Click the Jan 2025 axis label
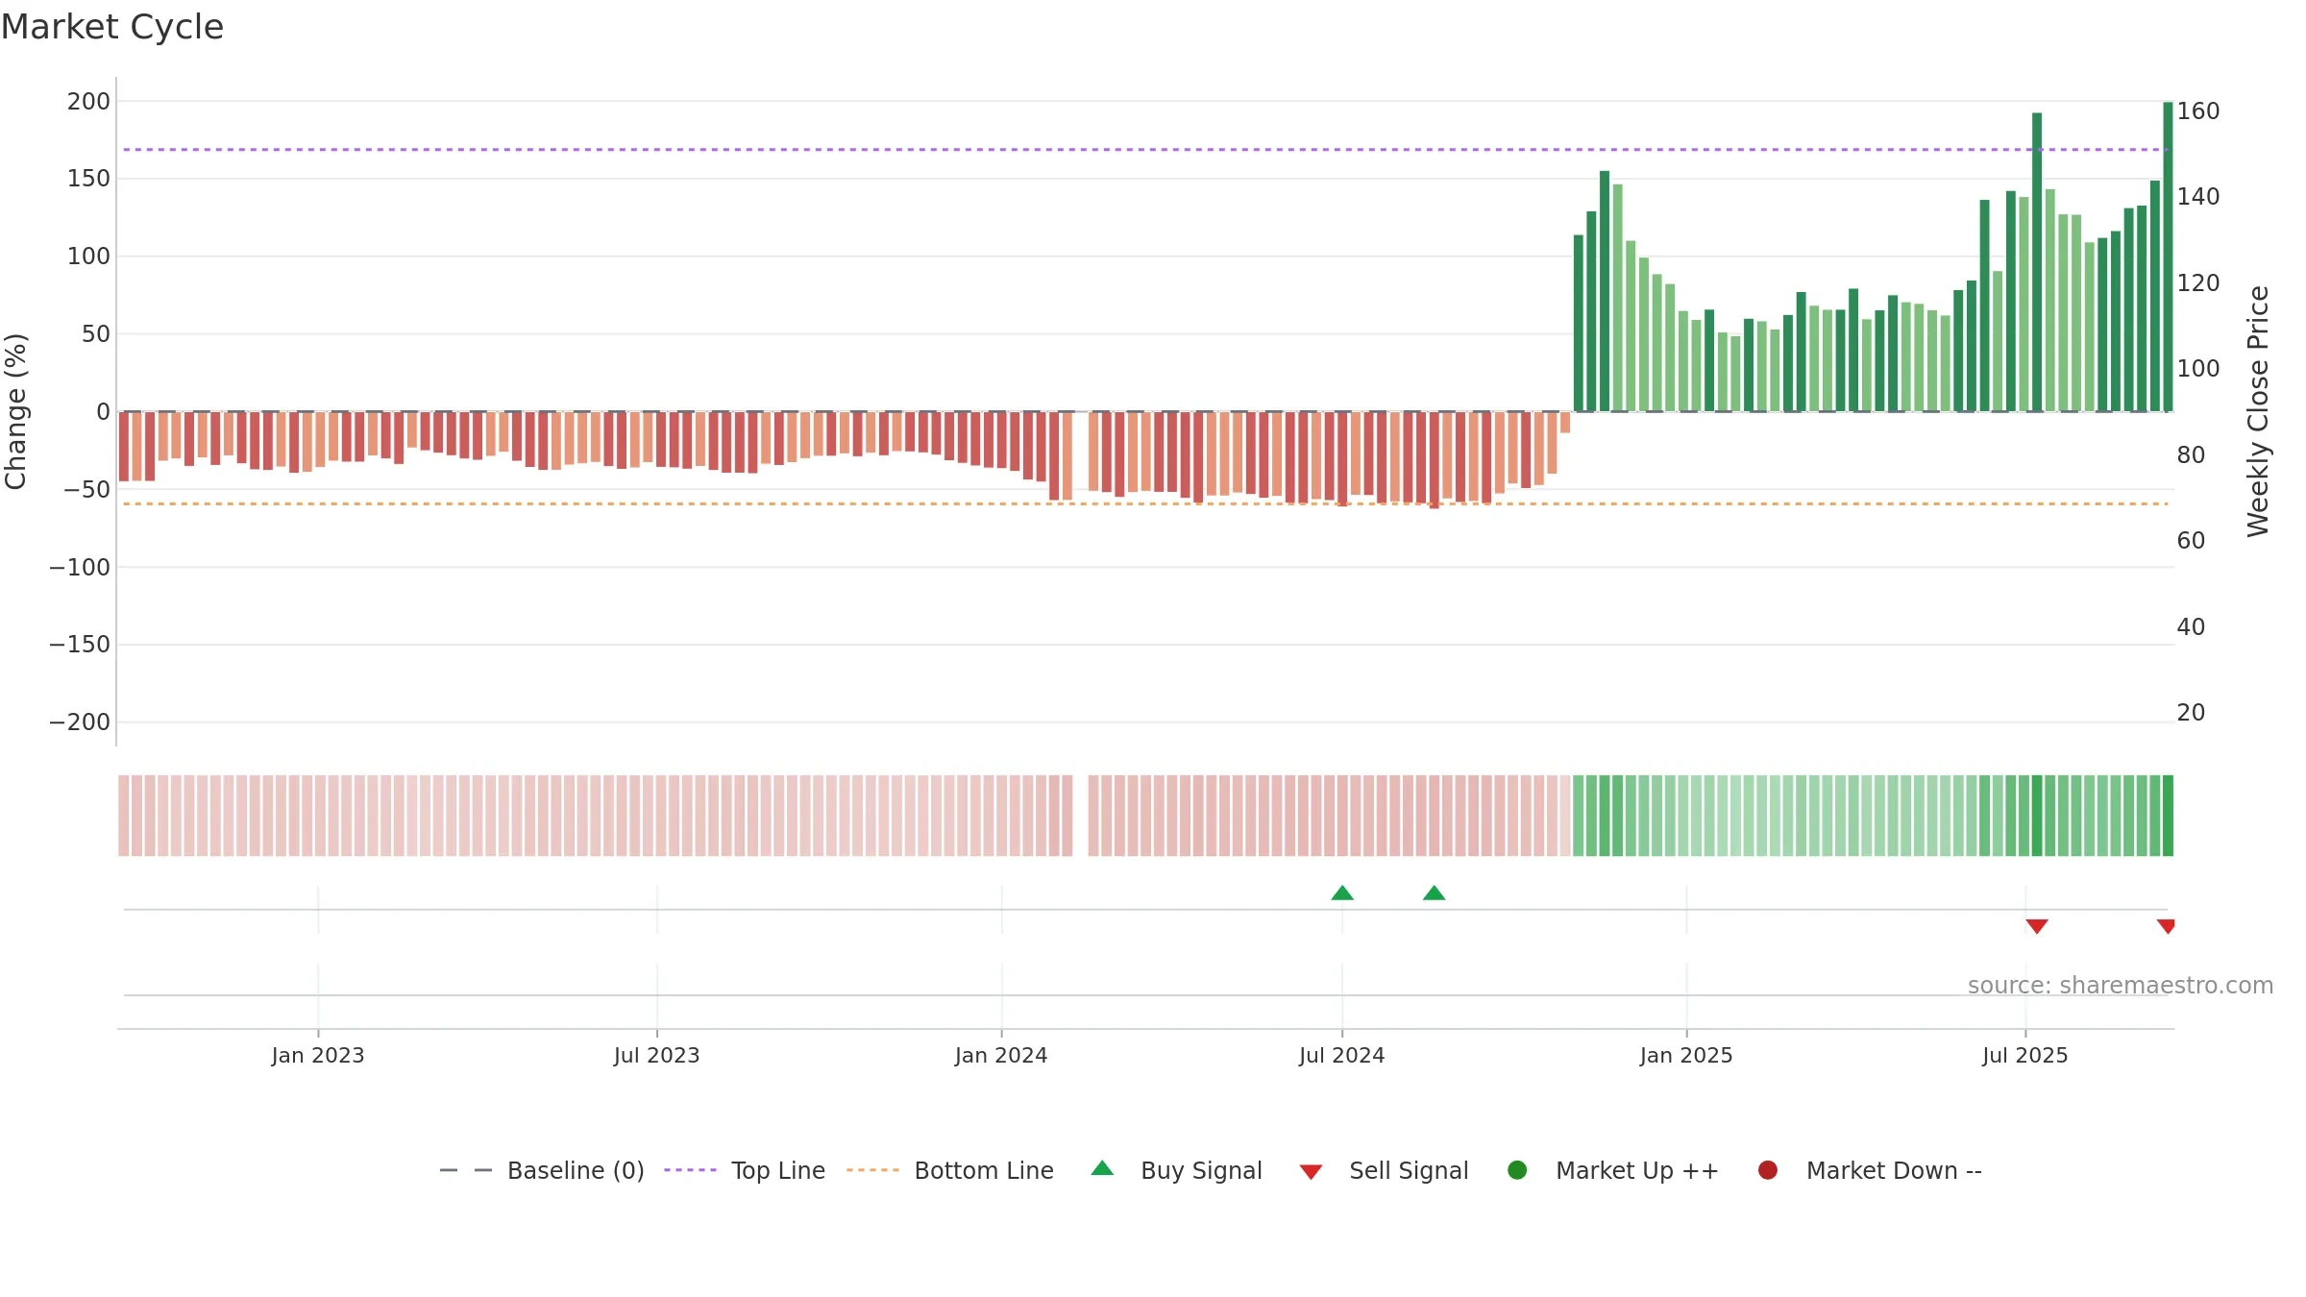Viewport: 2306px width, 1297px height. click(x=1686, y=1056)
